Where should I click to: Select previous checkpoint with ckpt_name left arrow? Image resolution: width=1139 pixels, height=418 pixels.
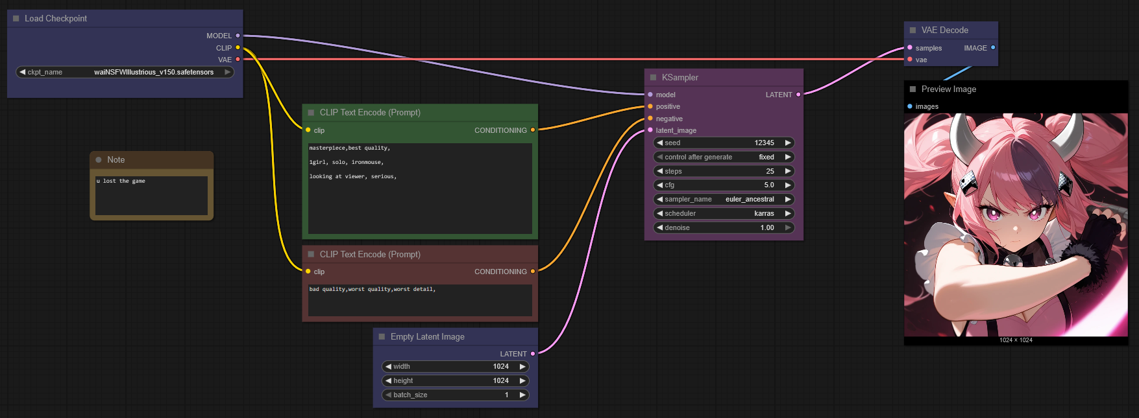click(22, 72)
